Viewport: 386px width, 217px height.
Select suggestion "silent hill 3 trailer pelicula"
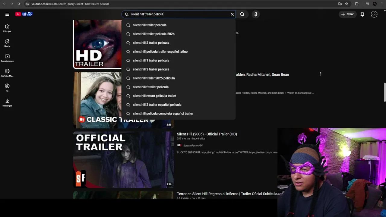click(x=179, y=69)
